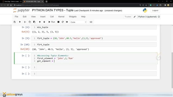Click the last empty cell
Viewport: 173px width, 97px height.
[94, 74]
